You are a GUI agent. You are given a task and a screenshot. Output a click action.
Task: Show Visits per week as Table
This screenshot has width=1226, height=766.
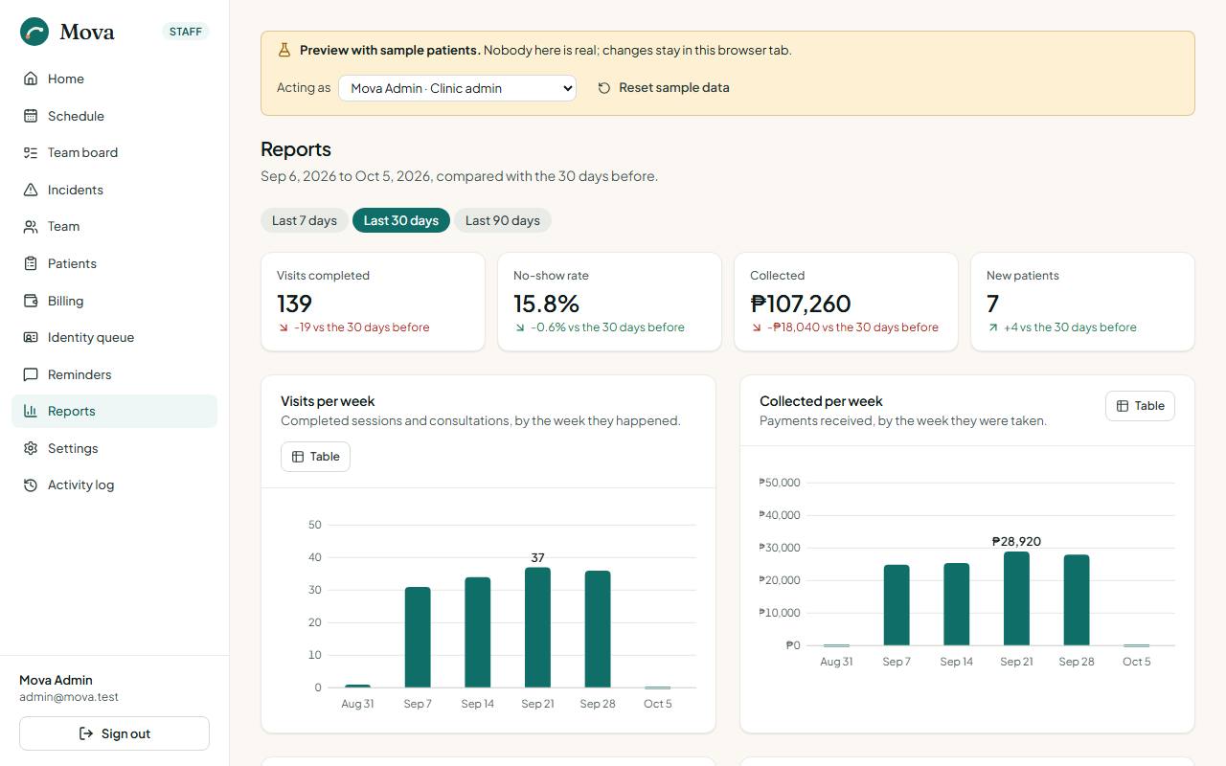point(316,457)
